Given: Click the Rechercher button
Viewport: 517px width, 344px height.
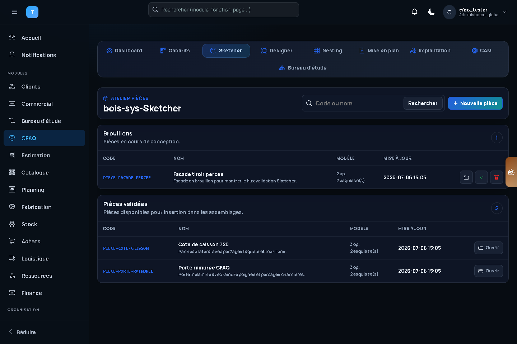Looking at the screenshot, I should point(423,103).
